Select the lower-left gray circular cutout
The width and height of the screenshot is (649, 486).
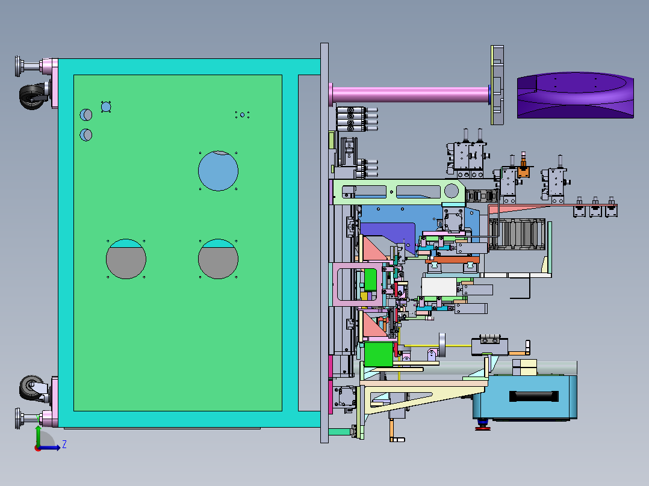click(126, 259)
